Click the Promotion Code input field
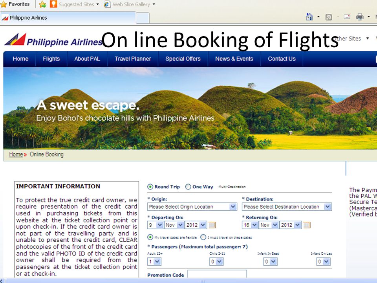Image resolution: width=377 pixels, height=283 pixels. click(217, 274)
